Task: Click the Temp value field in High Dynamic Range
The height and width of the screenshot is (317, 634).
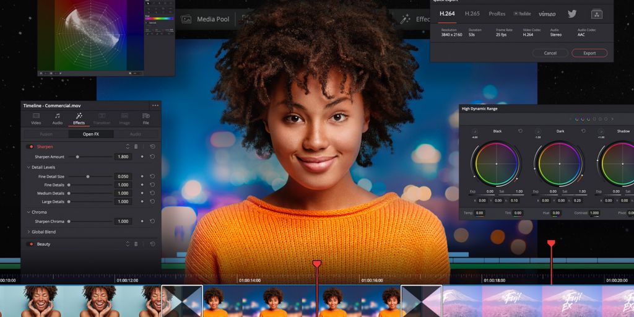Action: pyautogui.click(x=480, y=213)
